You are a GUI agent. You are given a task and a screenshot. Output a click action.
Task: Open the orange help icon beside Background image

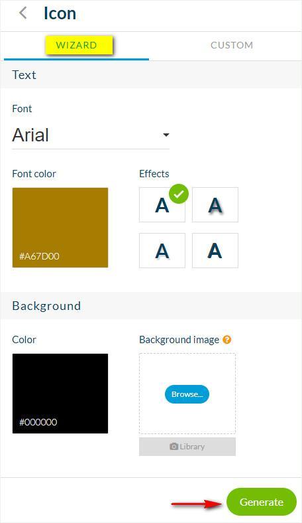pos(226,340)
